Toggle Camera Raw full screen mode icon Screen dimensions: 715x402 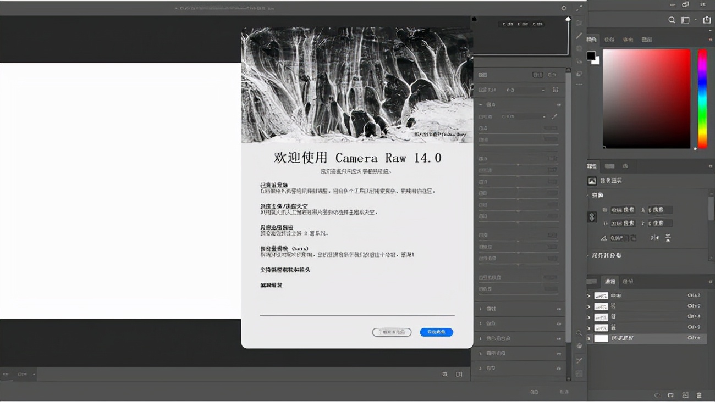(x=579, y=8)
